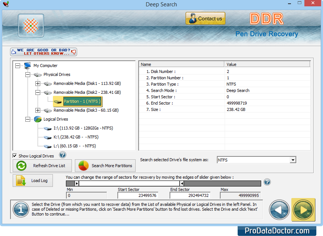Minimize the Deep Search window
The height and width of the screenshot is (236, 323).
click(289, 3)
